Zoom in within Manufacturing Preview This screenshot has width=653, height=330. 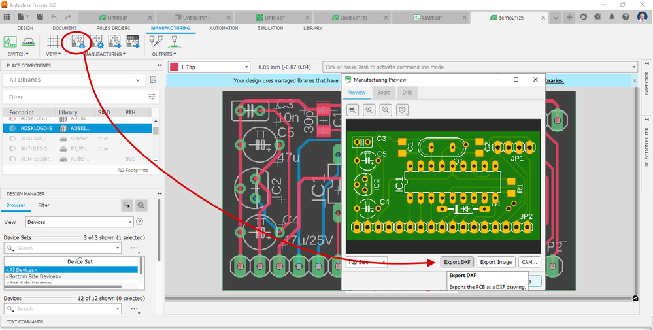pos(369,110)
